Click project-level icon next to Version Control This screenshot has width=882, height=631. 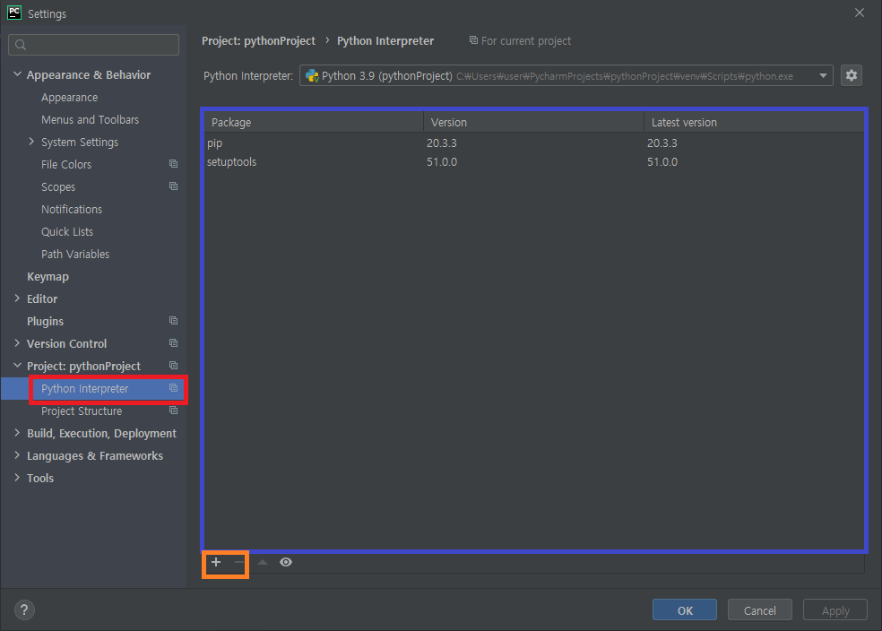[x=173, y=343]
